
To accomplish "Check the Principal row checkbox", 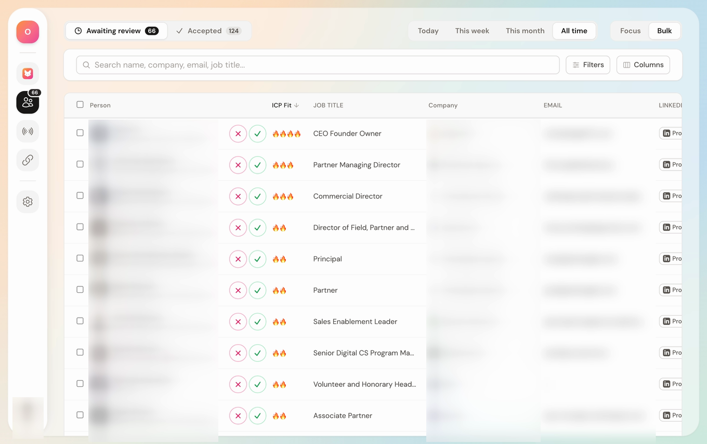I will (80, 258).
